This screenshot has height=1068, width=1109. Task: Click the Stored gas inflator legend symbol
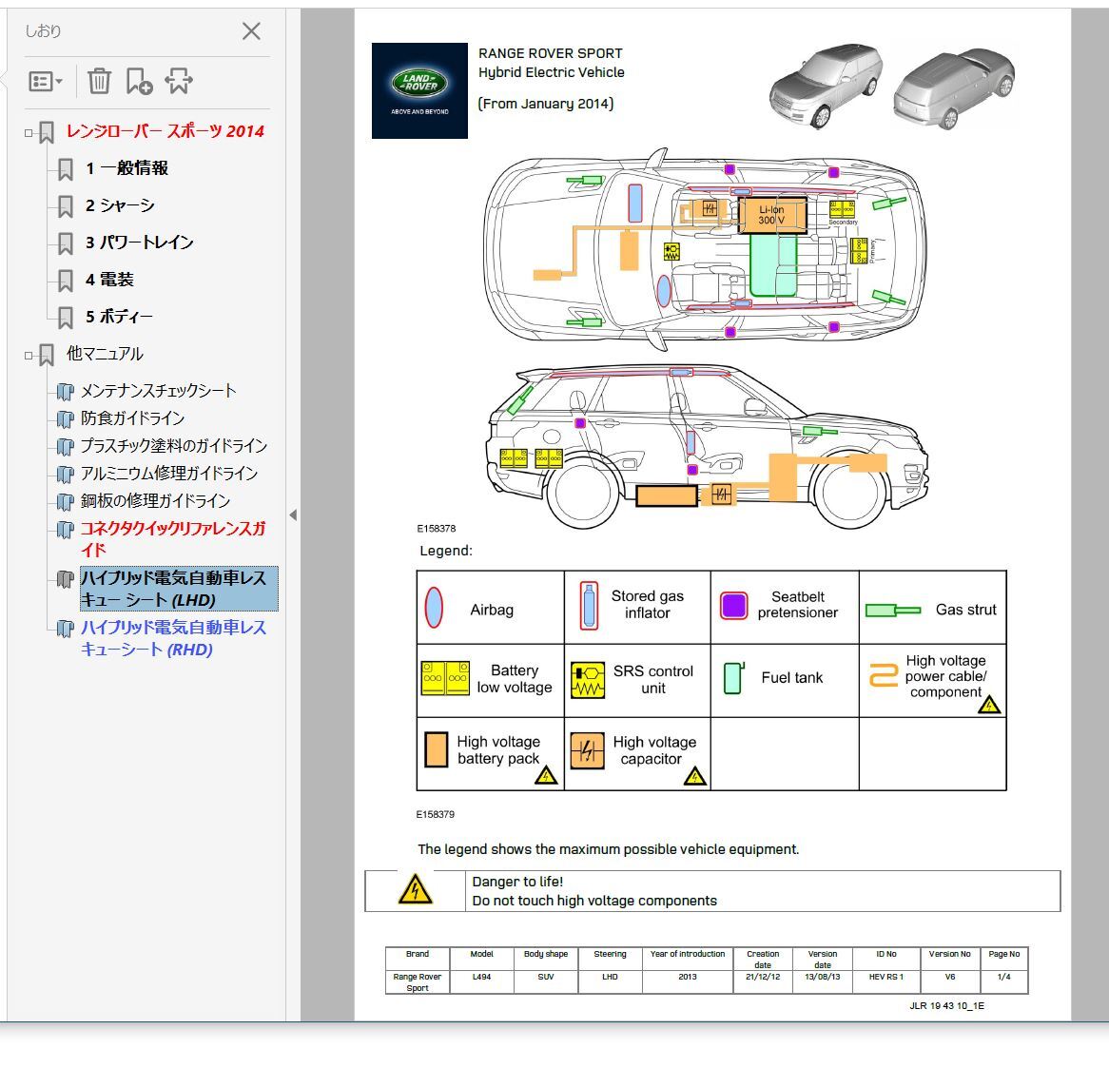pos(588,606)
